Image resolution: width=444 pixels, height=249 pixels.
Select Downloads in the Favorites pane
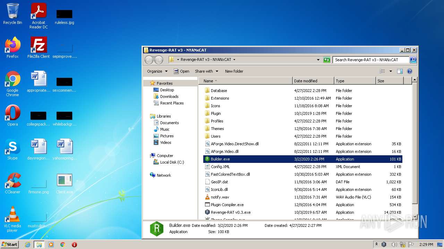coord(169,96)
